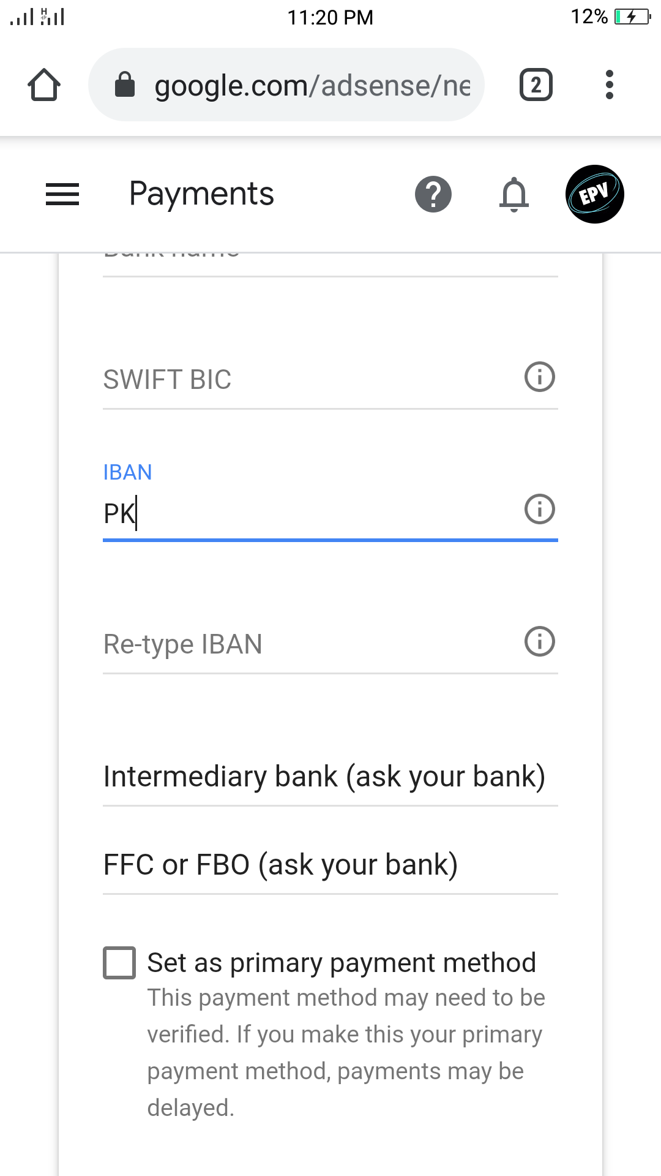This screenshot has width=661, height=1176.
Task: Show info for SWIFT BIC field
Action: pos(539,377)
